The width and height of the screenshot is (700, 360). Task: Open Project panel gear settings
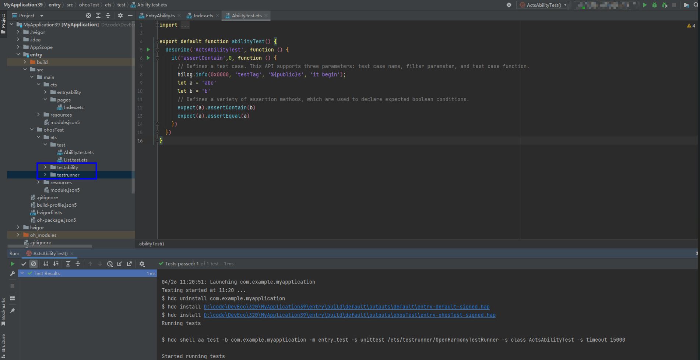click(x=120, y=15)
